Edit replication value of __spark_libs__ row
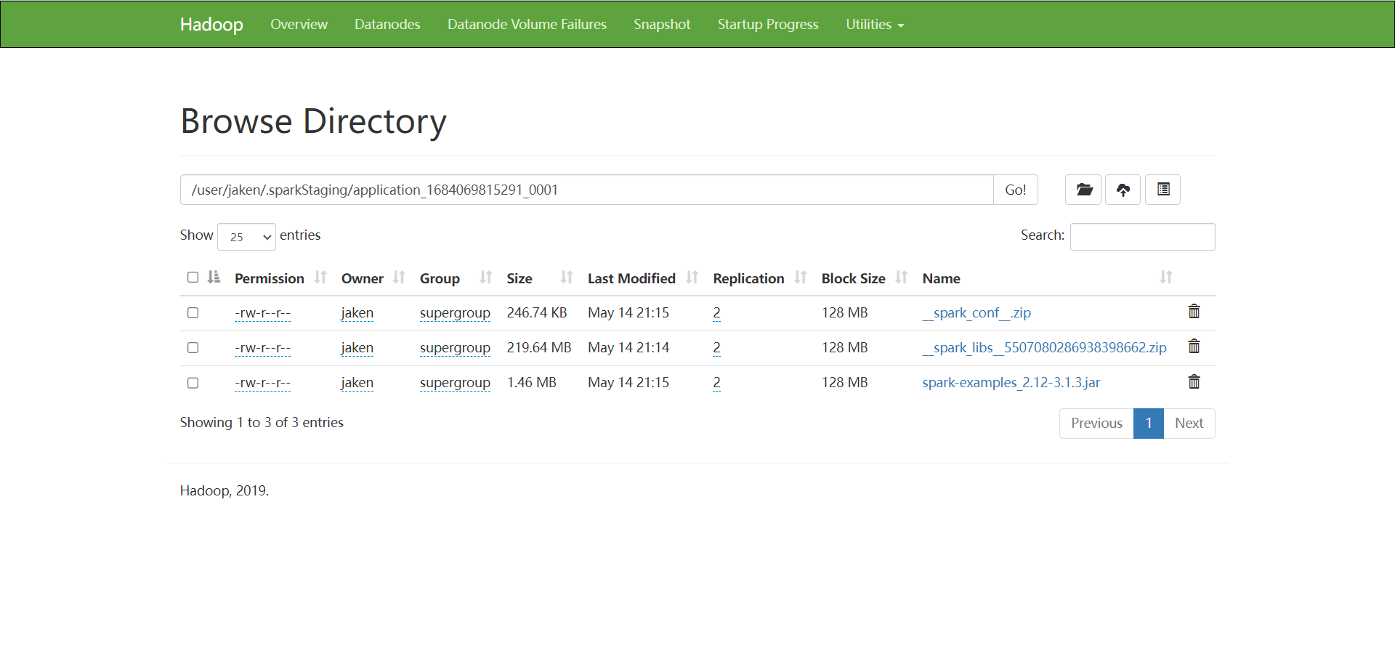The image size is (1395, 648). pyautogui.click(x=716, y=348)
